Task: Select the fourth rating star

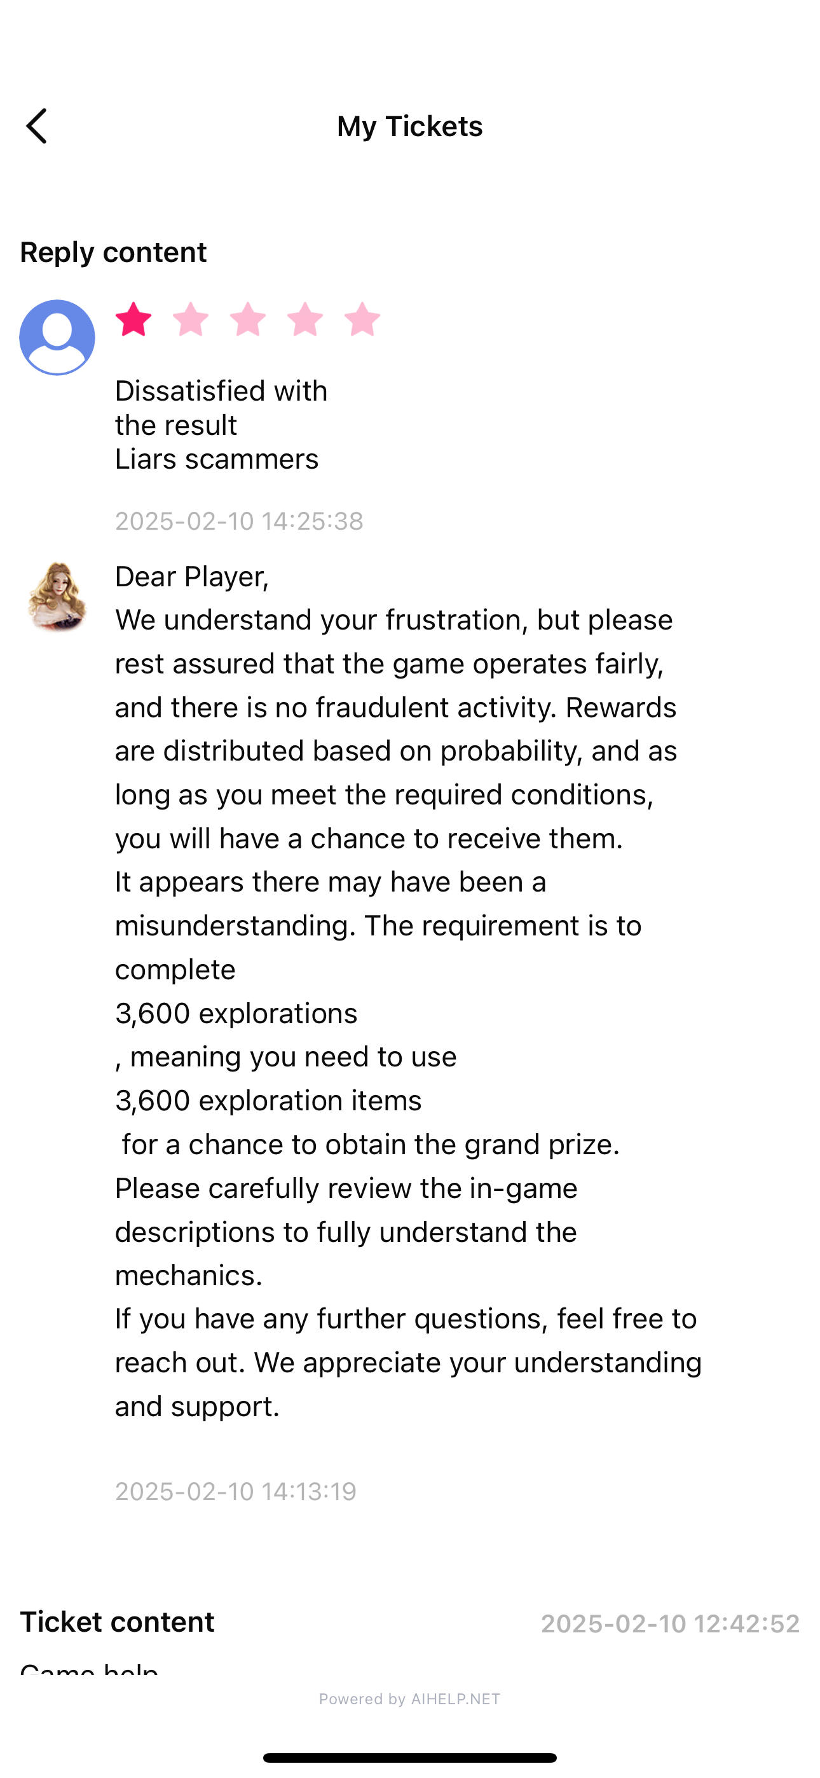Action: (x=305, y=320)
